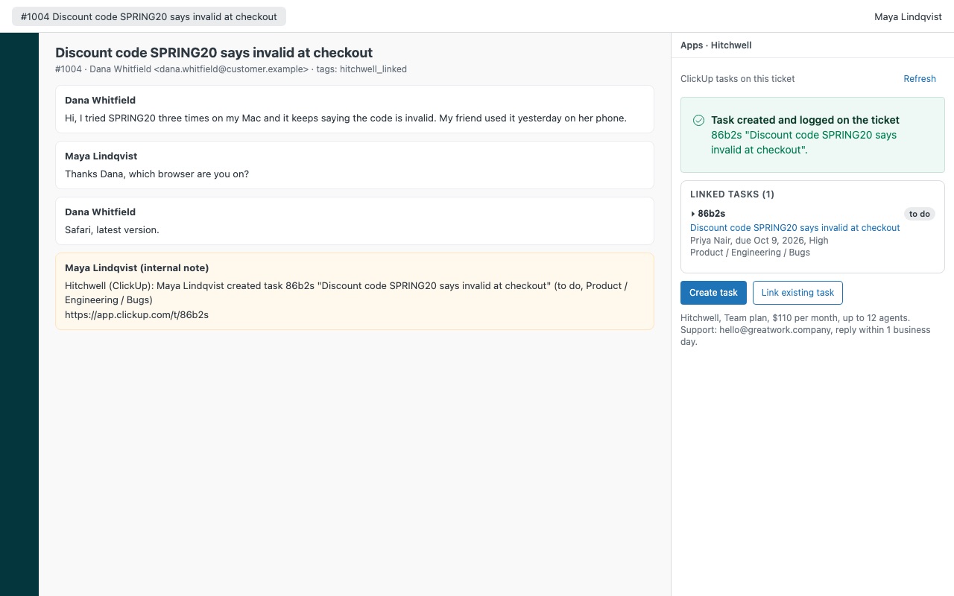Click Link existing task button
The width and height of the screenshot is (954, 596).
pos(797,293)
